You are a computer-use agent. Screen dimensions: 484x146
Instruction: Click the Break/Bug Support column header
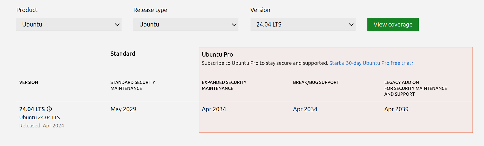tap(316, 82)
